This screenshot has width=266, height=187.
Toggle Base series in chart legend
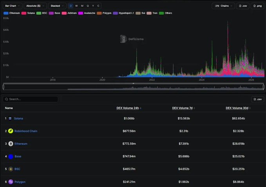click(54, 13)
